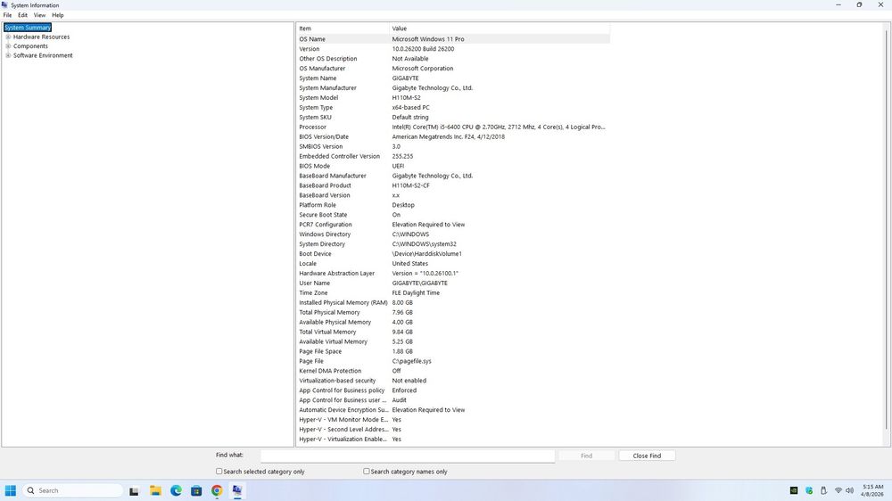Open Microsoft Store from the taskbar
The height and width of the screenshot is (501, 892).
[x=196, y=491]
